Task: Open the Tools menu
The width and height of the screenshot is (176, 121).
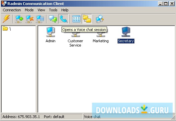Action: [53, 10]
